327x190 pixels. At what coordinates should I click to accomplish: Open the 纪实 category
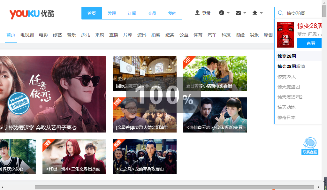pyautogui.click(x=170, y=35)
